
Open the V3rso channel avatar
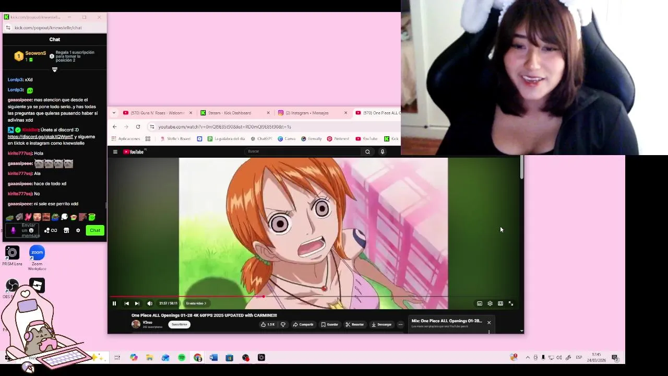coord(136,324)
